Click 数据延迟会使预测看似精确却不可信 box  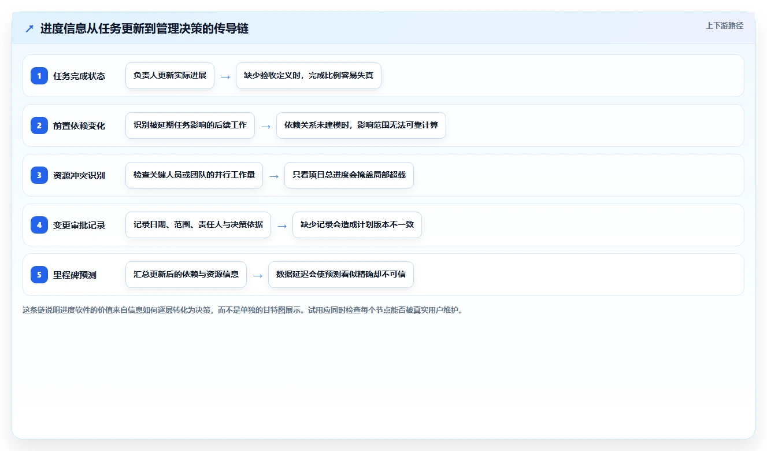point(341,275)
